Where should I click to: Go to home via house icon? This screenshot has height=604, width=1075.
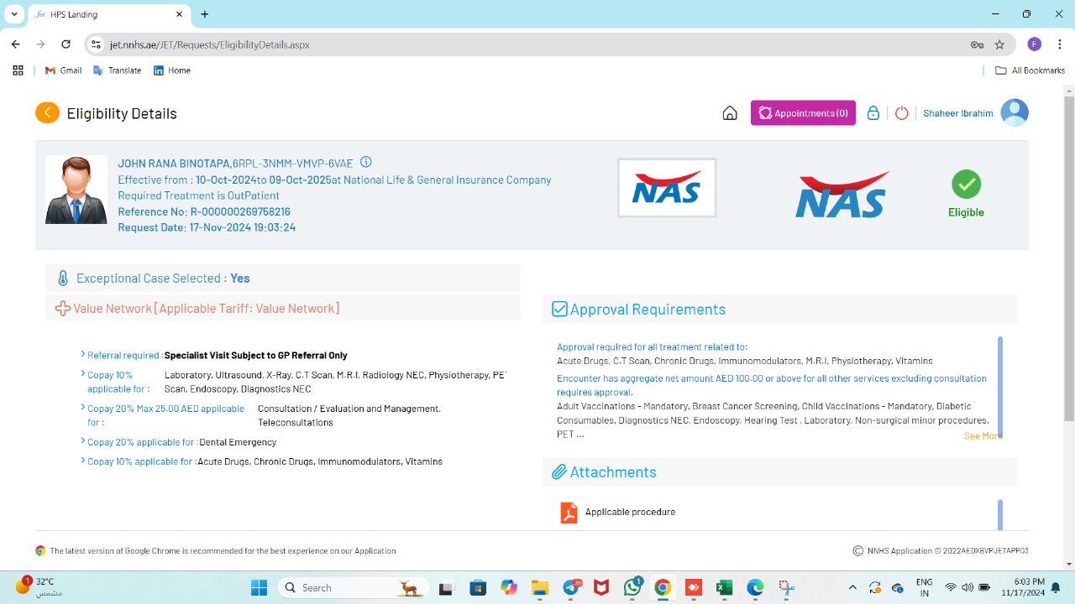tap(730, 113)
